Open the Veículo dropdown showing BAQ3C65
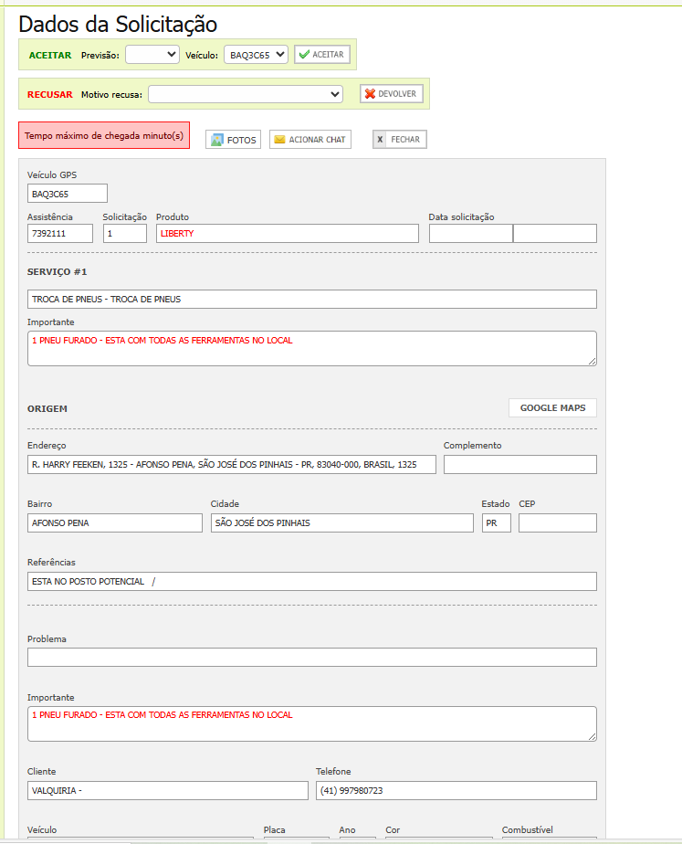 256,55
